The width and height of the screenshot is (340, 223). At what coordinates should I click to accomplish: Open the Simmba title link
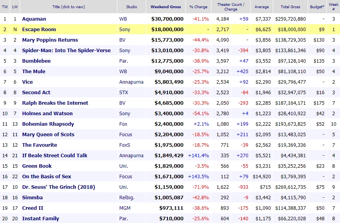[x=33, y=198]
